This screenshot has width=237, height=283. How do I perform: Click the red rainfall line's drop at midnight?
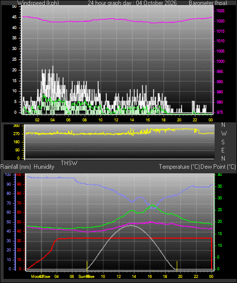tap(212, 253)
